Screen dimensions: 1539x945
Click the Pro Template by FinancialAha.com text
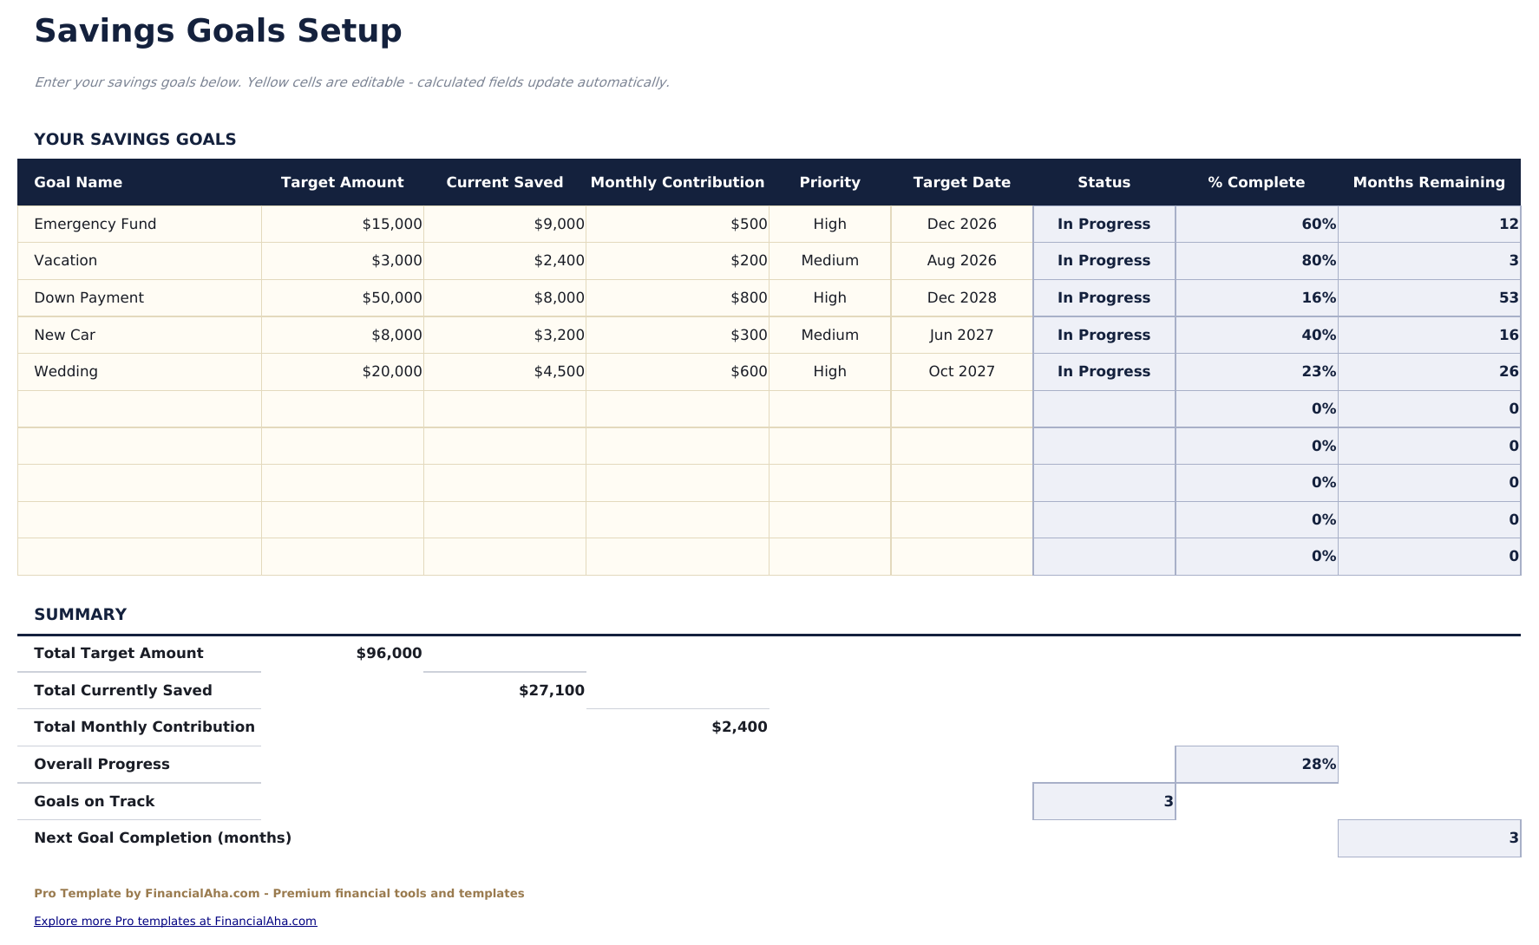[x=279, y=892]
